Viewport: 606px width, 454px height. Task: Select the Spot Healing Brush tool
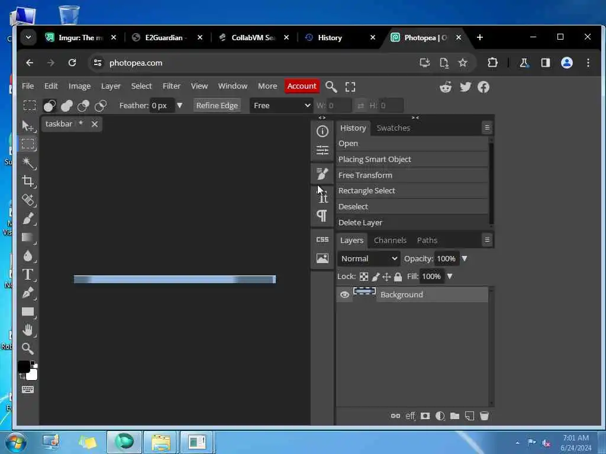[28, 200]
